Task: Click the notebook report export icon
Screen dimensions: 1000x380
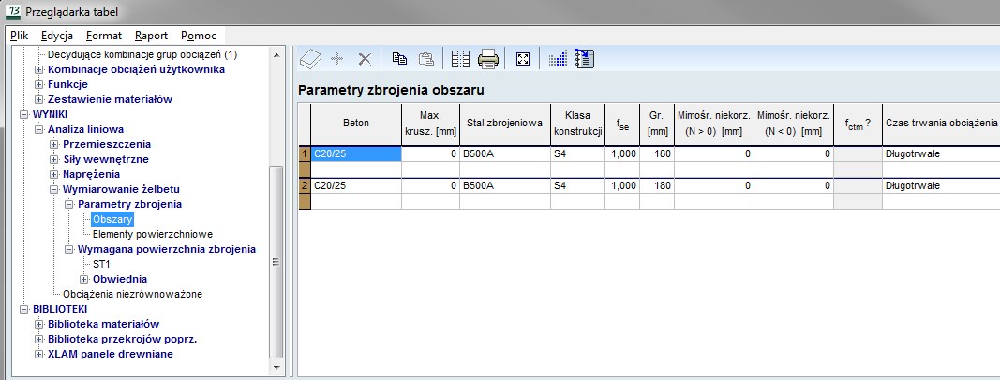Action: 586,59
